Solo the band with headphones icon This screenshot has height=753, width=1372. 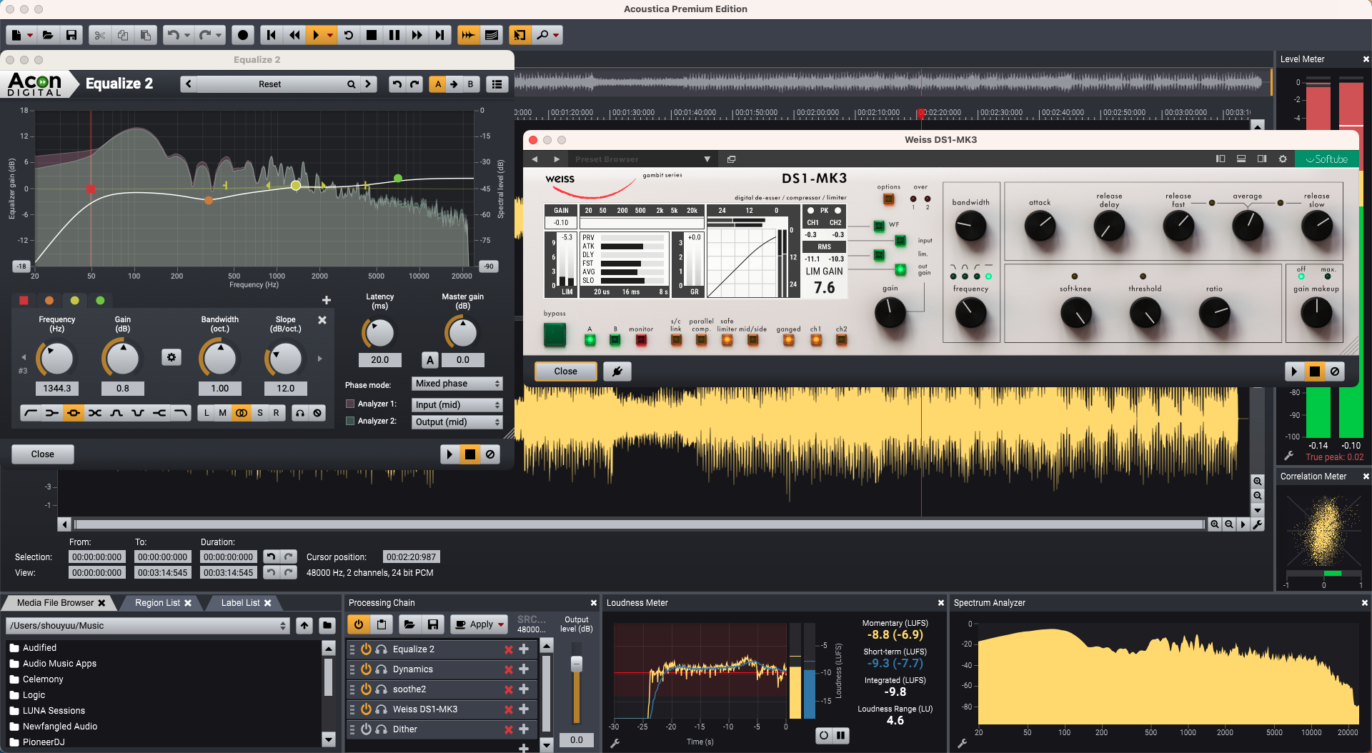(x=300, y=413)
